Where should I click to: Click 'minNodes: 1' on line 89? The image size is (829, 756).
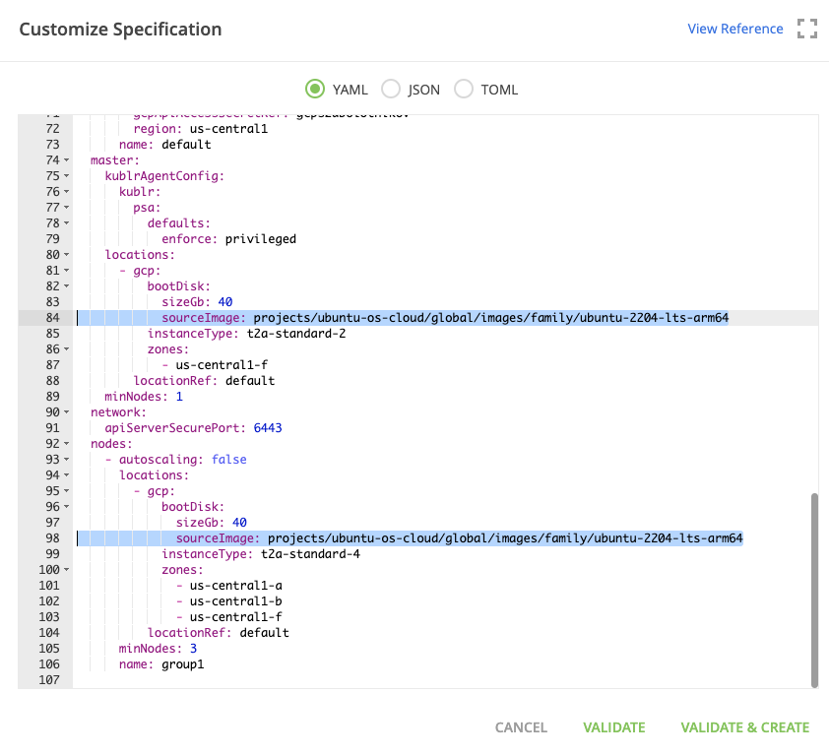click(x=144, y=397)
